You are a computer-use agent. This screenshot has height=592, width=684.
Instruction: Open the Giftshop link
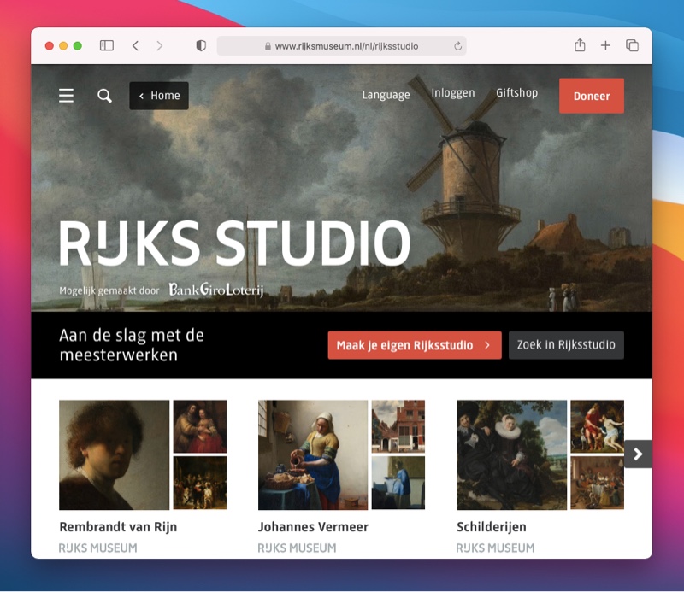tap(517, 92)
